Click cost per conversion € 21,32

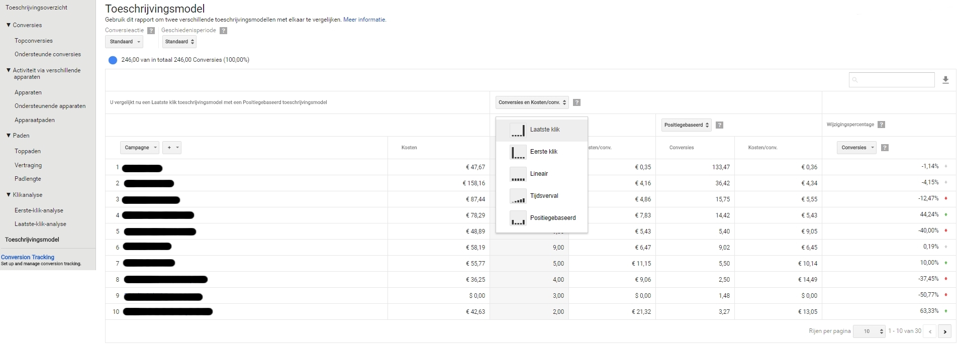point(641,312)
